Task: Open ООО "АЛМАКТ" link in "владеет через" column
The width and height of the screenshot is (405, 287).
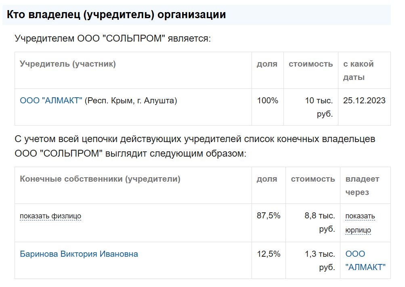Action: (365, 260)
